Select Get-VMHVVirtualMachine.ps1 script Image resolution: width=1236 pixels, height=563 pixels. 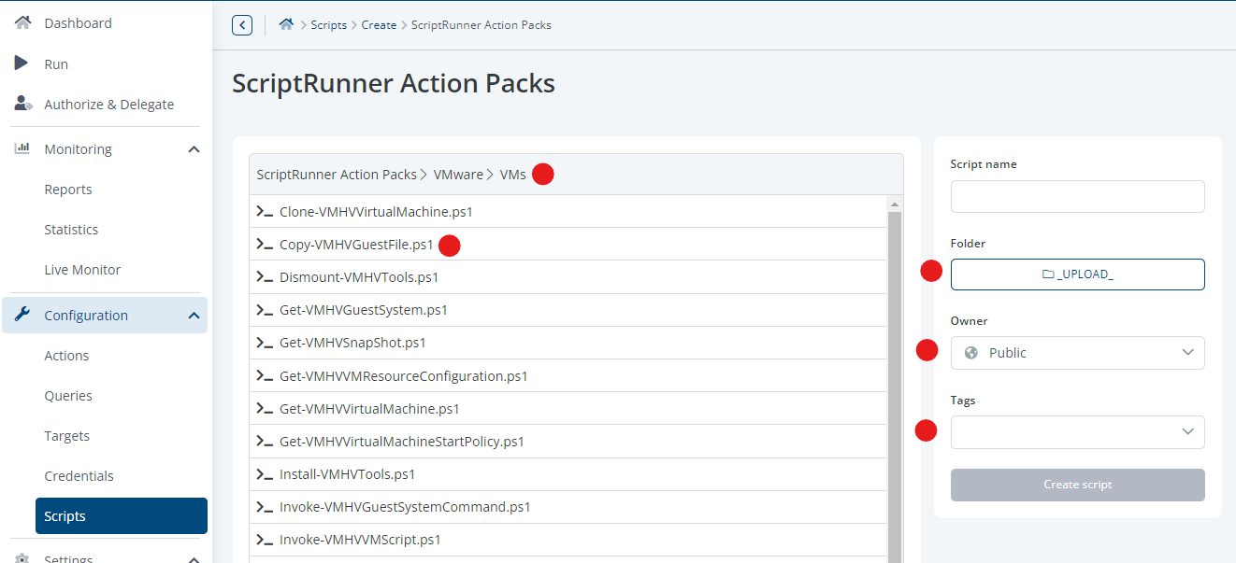(x=568, y=409)
